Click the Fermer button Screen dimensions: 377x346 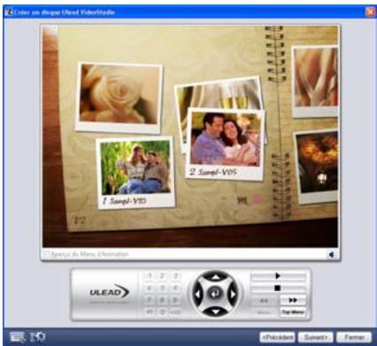[354, 337]
